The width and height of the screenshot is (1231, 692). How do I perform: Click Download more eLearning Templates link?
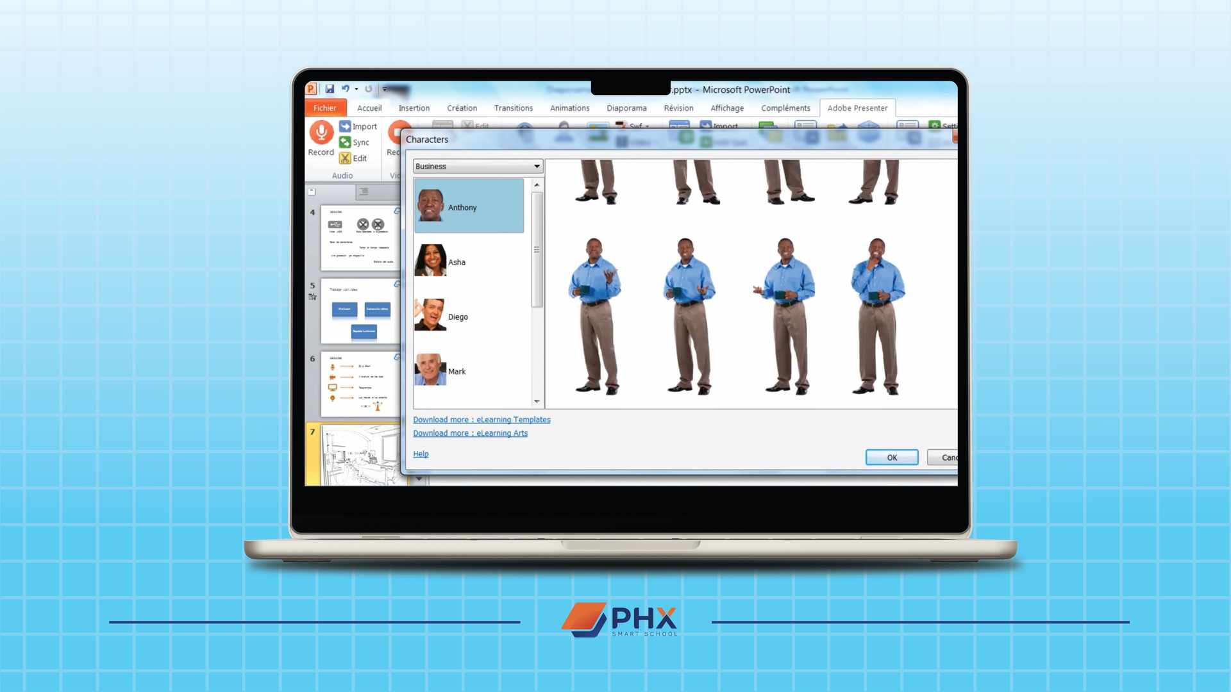pyautogui.click(x=482, y=419)
